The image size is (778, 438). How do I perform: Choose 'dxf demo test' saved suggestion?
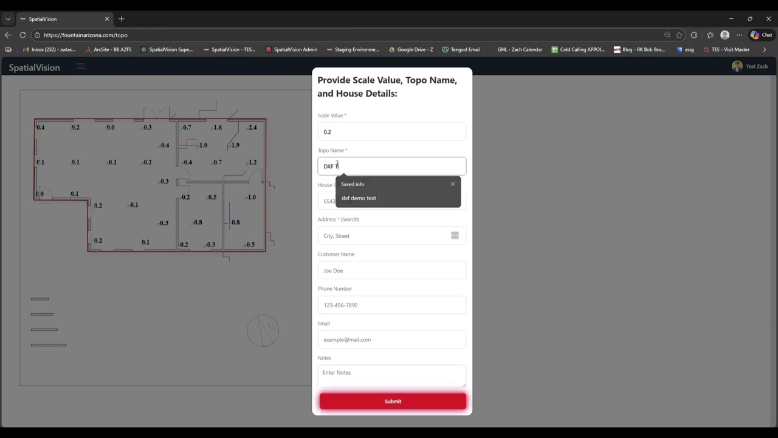click(359, 198)
